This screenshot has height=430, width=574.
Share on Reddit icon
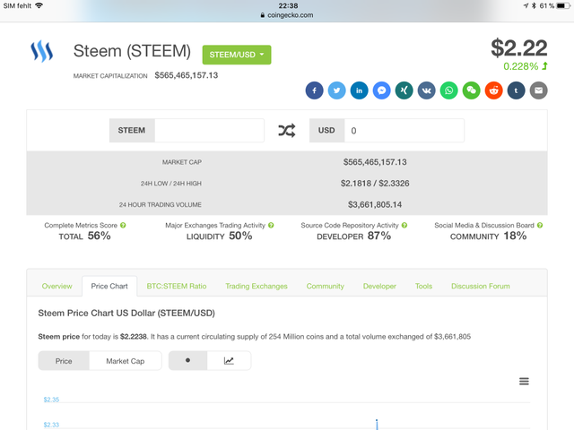click(x=494, y=90)
